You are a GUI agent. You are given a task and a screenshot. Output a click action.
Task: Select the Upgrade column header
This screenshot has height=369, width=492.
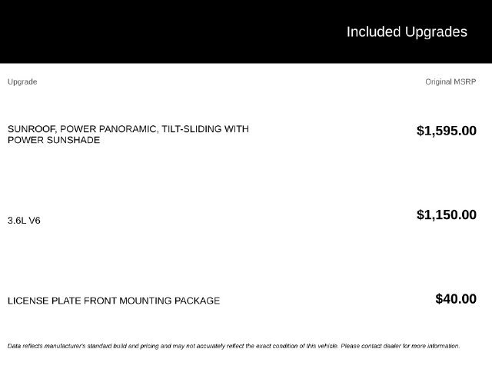pyautogui.click(x=22, y=82)
